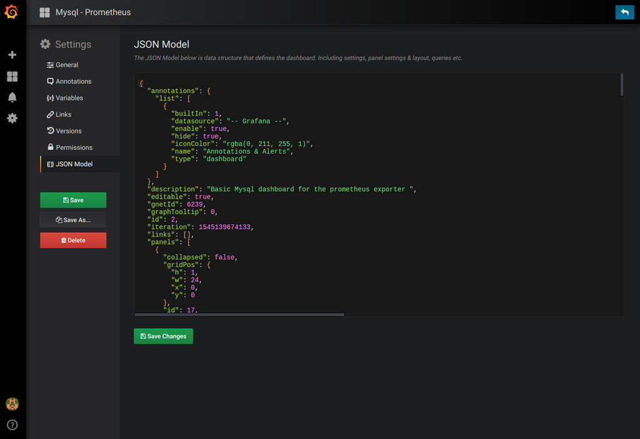640x439 pixels.
Task: Open the Create plus menu
Action: point(12,55)
